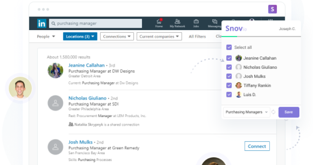Click Nicholas Giuliano's placeholder avatar in Snov panel
Image resolution: width=313 pixels, height=165 pixels.
click(239, 67)
